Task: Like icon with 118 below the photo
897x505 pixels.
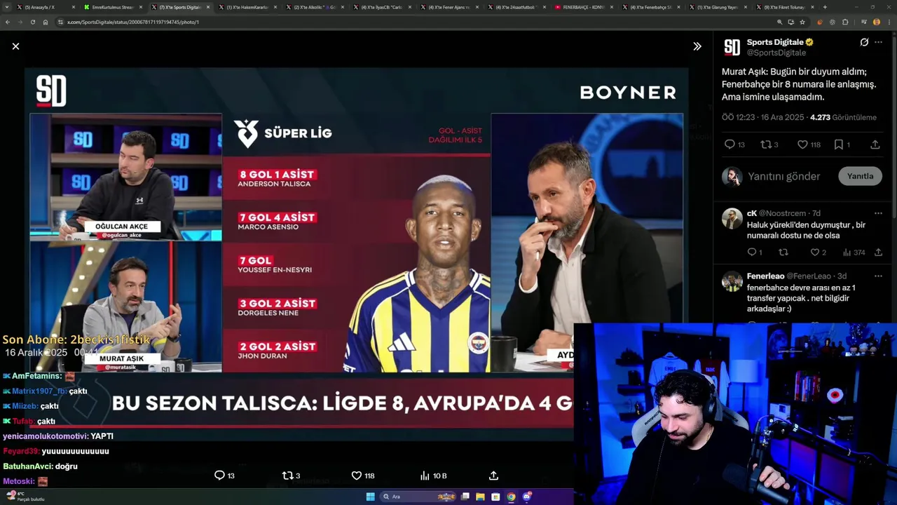Action: click(363, 476)
